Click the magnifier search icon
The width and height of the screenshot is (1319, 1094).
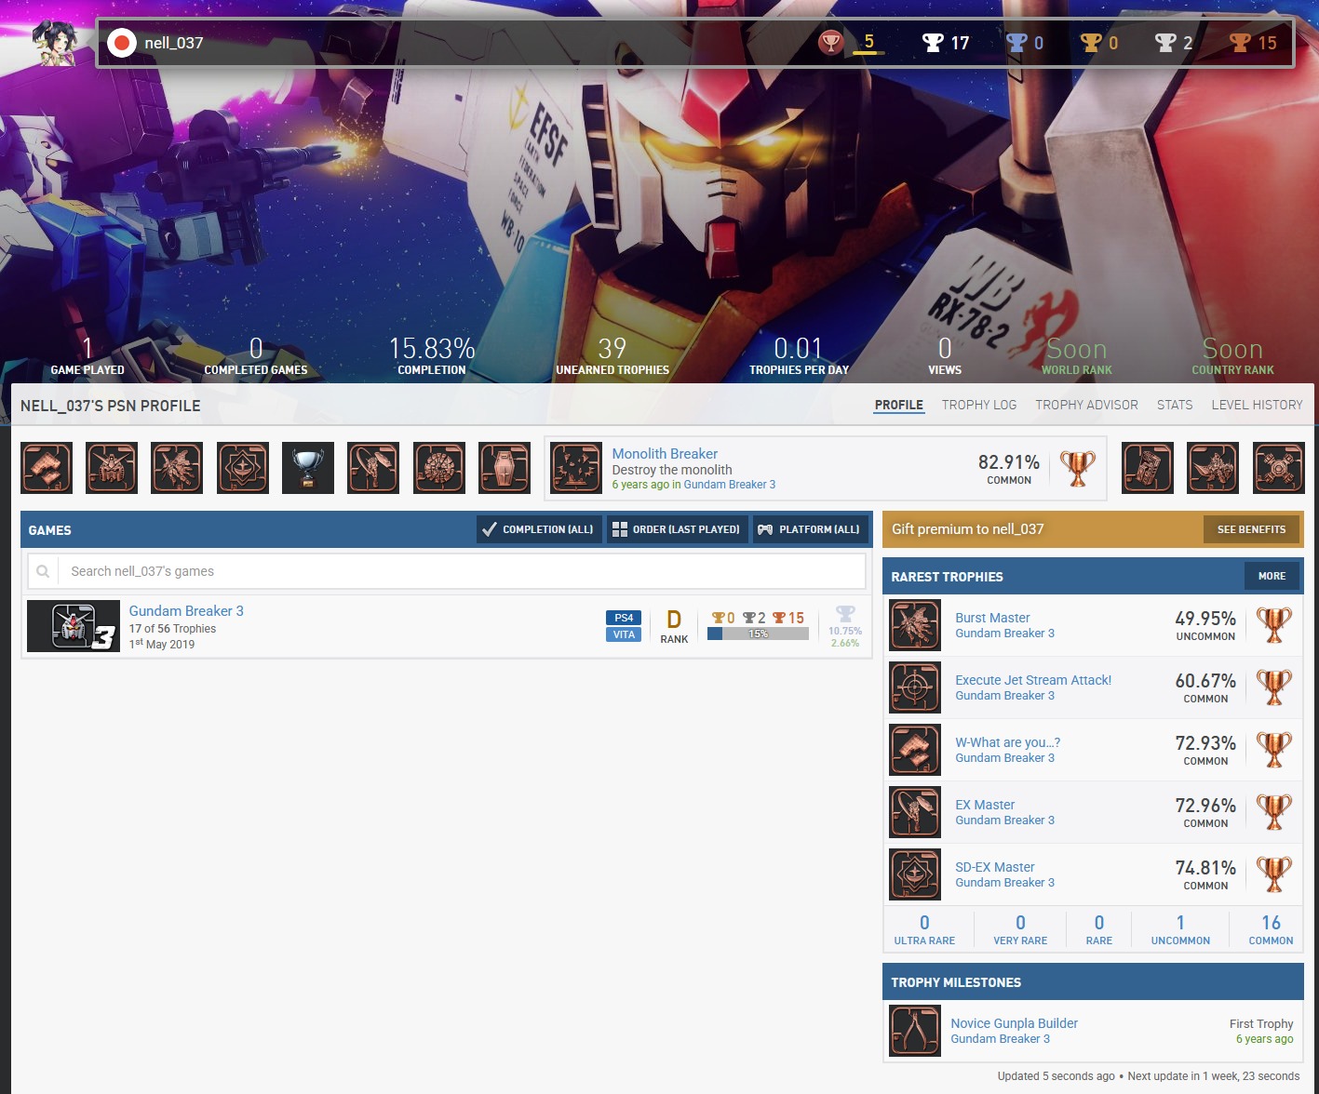(43, 571)
